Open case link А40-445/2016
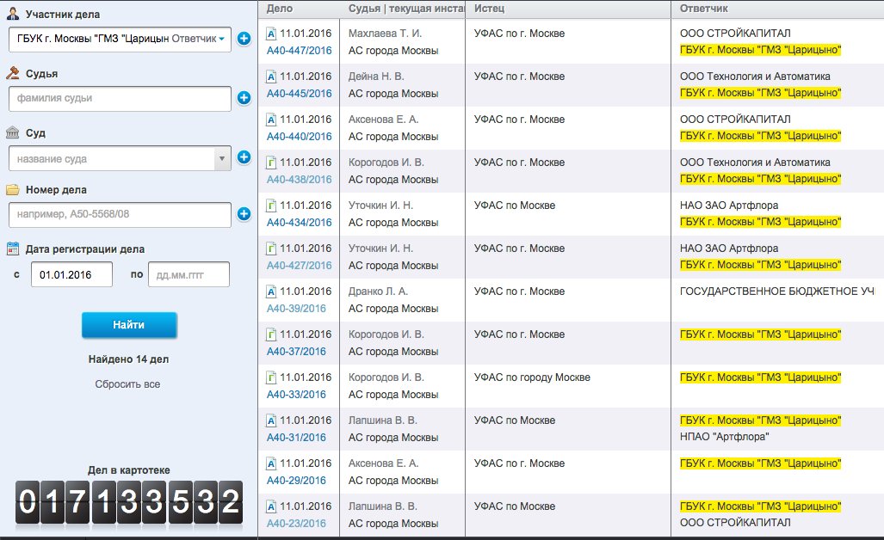884x540 pixels. pyautogui.click(x=300, y=94)
